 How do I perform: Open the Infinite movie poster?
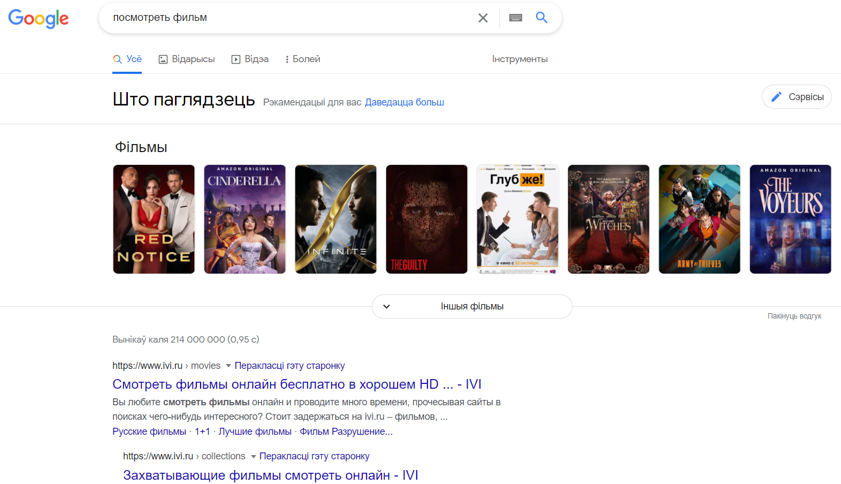pos(336,219)
